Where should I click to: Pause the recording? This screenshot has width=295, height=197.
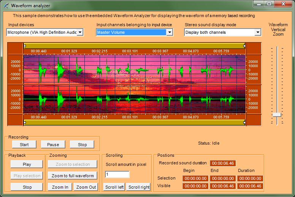53,145
